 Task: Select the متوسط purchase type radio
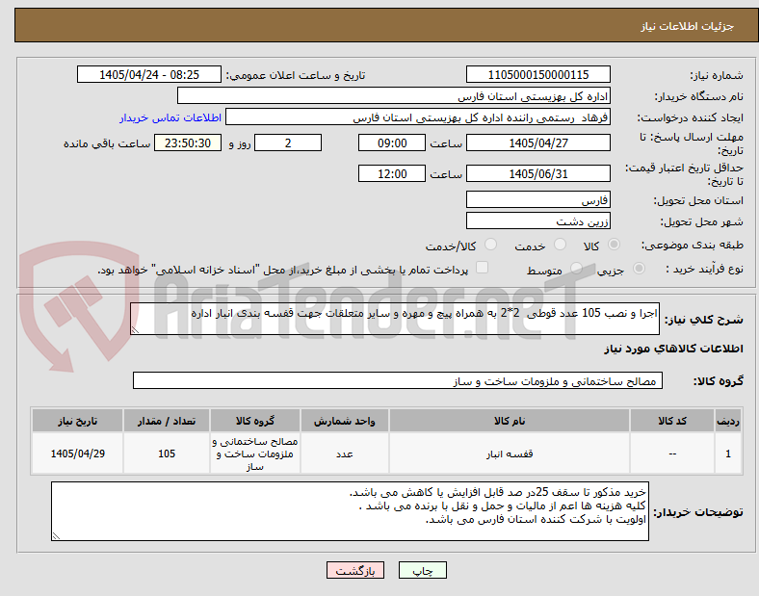pyautogui.click(x=576, y=269)
